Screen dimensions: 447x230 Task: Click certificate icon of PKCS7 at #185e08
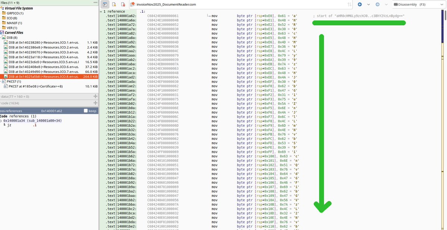point(6,86)
